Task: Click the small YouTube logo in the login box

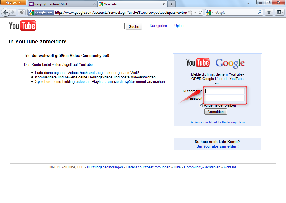Action: (x=198, y=63)
